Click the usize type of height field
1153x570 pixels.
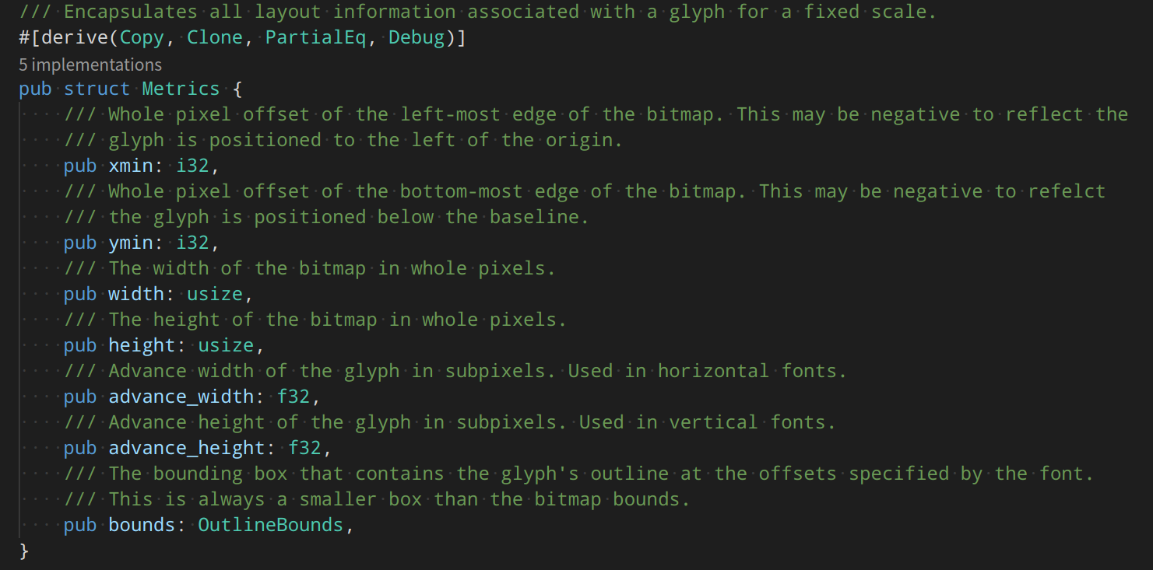(226, 345)
